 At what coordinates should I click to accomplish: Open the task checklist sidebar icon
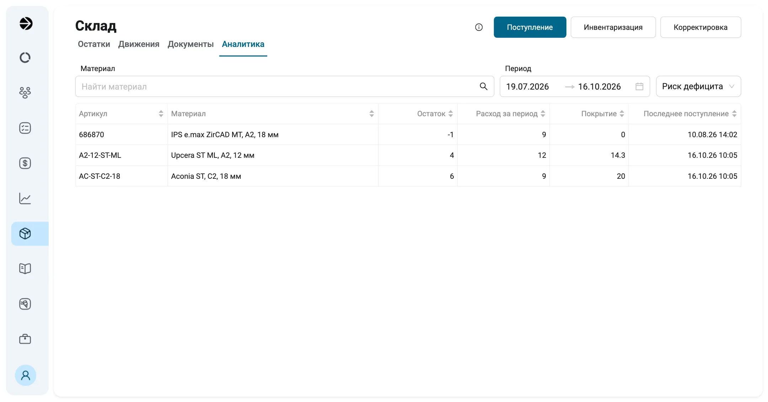(25, 128)
